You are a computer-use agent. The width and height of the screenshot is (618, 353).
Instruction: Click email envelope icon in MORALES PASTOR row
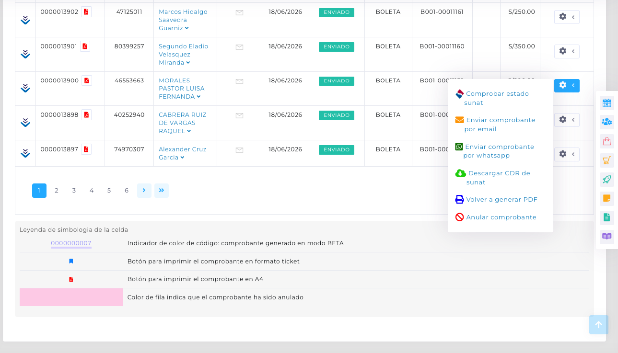pos(239,81)
